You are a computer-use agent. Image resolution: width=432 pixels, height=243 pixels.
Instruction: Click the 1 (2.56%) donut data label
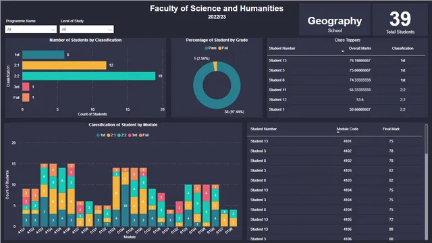[x=202, y=59]
